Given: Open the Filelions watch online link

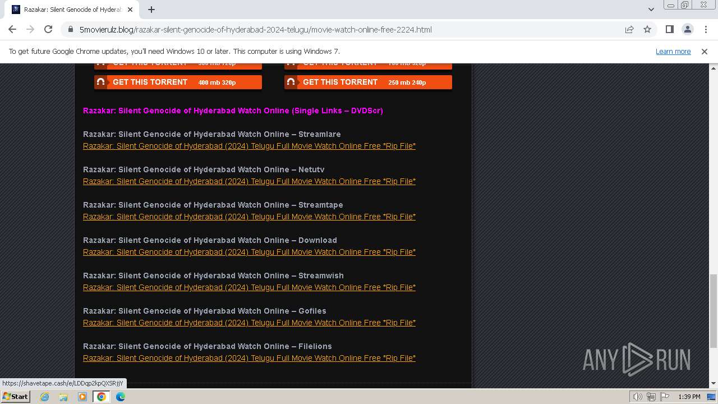Looking at the screenshot, I should pos(249,358).
